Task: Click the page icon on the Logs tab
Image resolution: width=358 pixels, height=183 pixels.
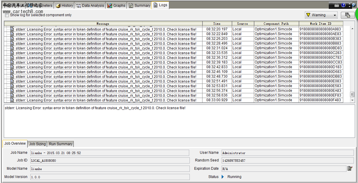Action: click(x=156, y=5)
